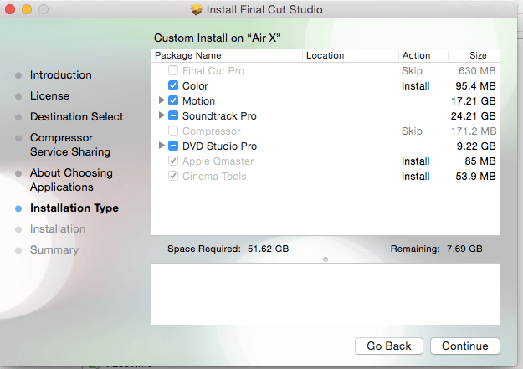
Task: Click the yellow minimize window button
Action: (26, 10)
